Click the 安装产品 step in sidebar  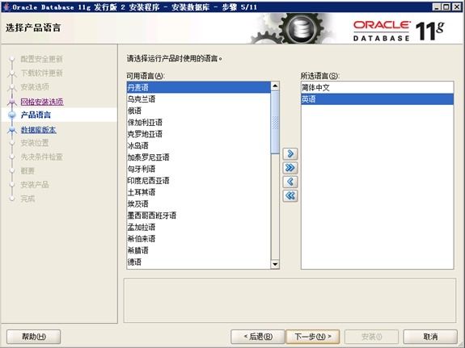click(35, 185)
